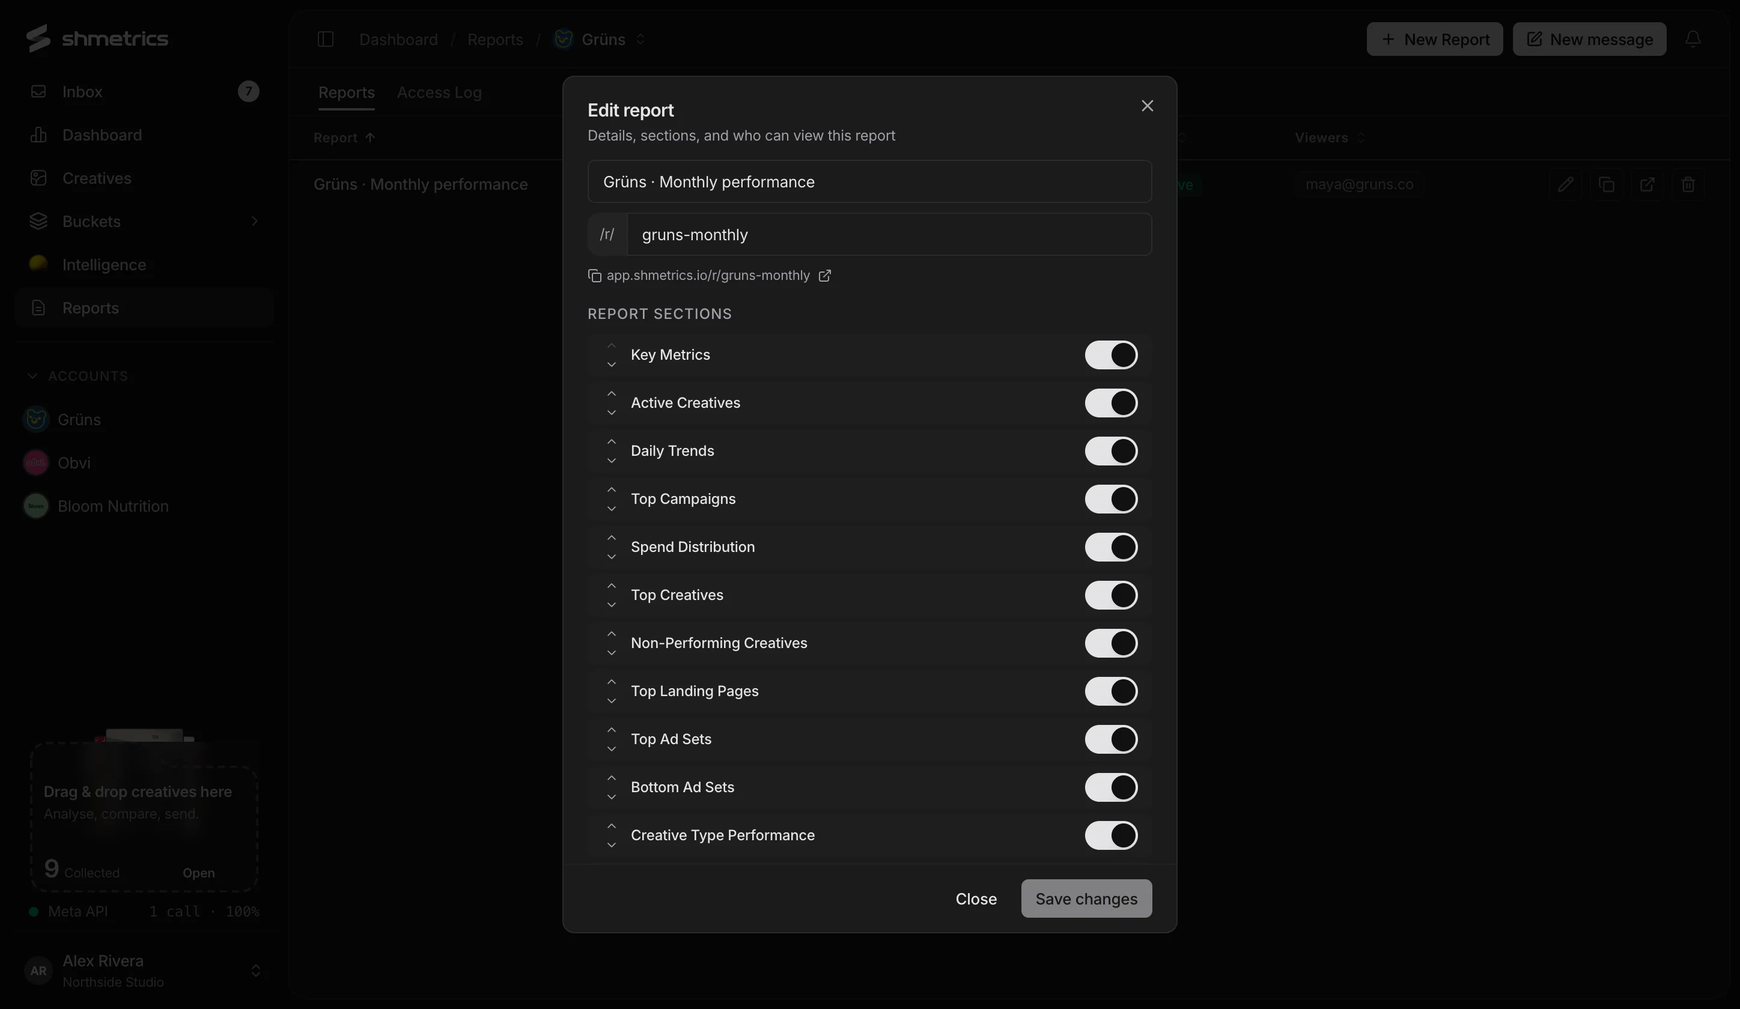The width and height of the screenshot is (1740, 1009).
Task: Click the duplicate icon in report row
Action: click(1607, 184)
